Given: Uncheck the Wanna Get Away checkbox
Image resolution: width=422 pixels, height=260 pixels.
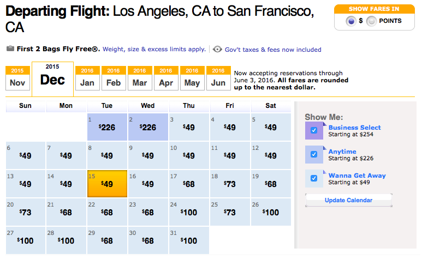Looking at the screenshot, I should [x=313, y=178].
